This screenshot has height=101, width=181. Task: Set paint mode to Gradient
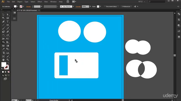6,72
